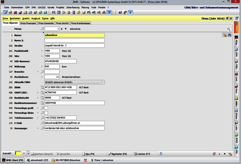Open the Zeiterfassung menu

[73, 7]
